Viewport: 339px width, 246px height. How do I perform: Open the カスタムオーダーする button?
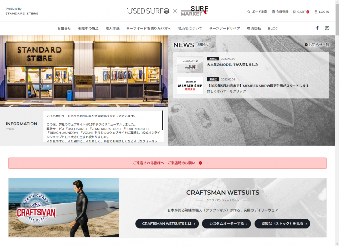[x=226, y=223]
